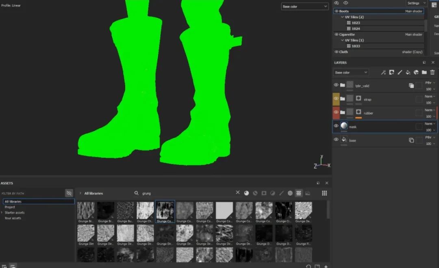Click the add paint layer brush icon
This screenshot has height=268, width=439.
(400, 72)
